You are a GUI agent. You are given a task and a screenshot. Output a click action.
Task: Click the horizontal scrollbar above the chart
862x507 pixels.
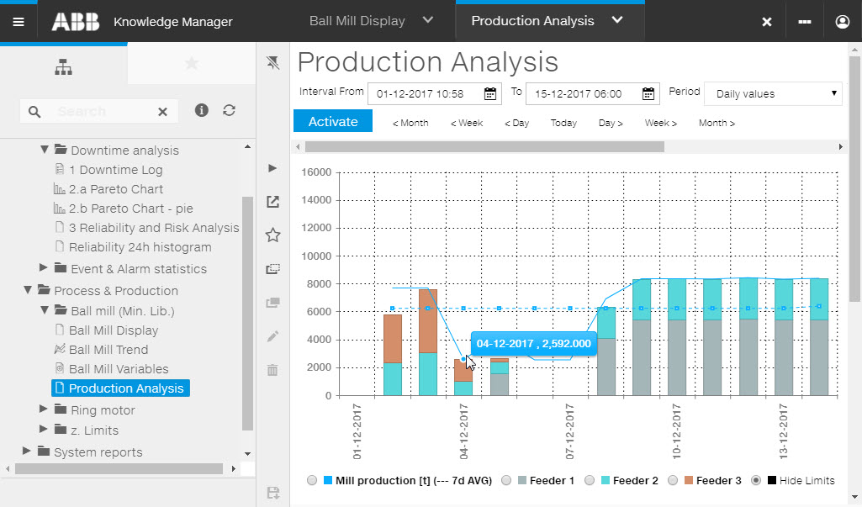[484, 146]
